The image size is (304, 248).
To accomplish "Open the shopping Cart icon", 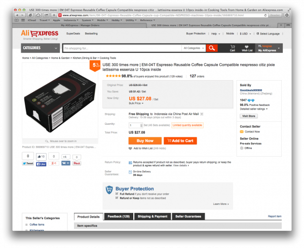I will coord(233,48).
